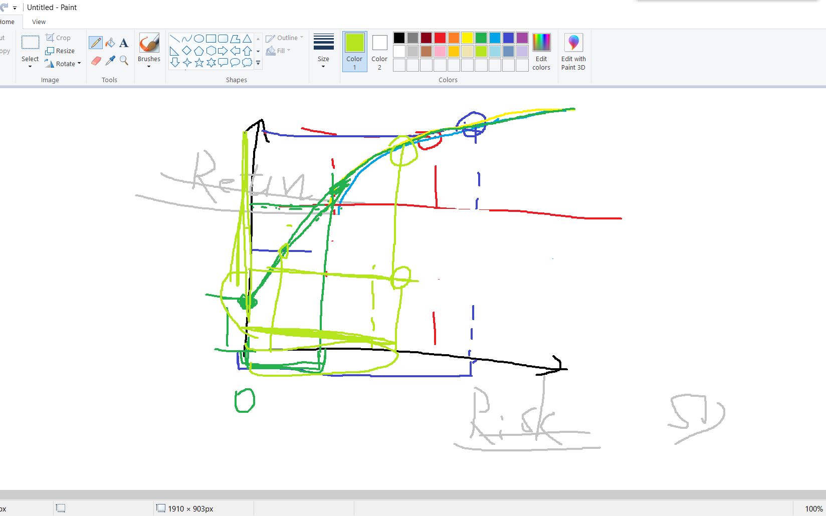The width and height of the screenshot is (826, 516).
Task: Launch Edit with Paint 3D
Action: [573, 52]
